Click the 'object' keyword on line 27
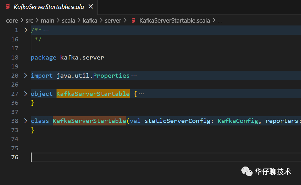Screen dimensions: 301x185 [x=42, y=94]
